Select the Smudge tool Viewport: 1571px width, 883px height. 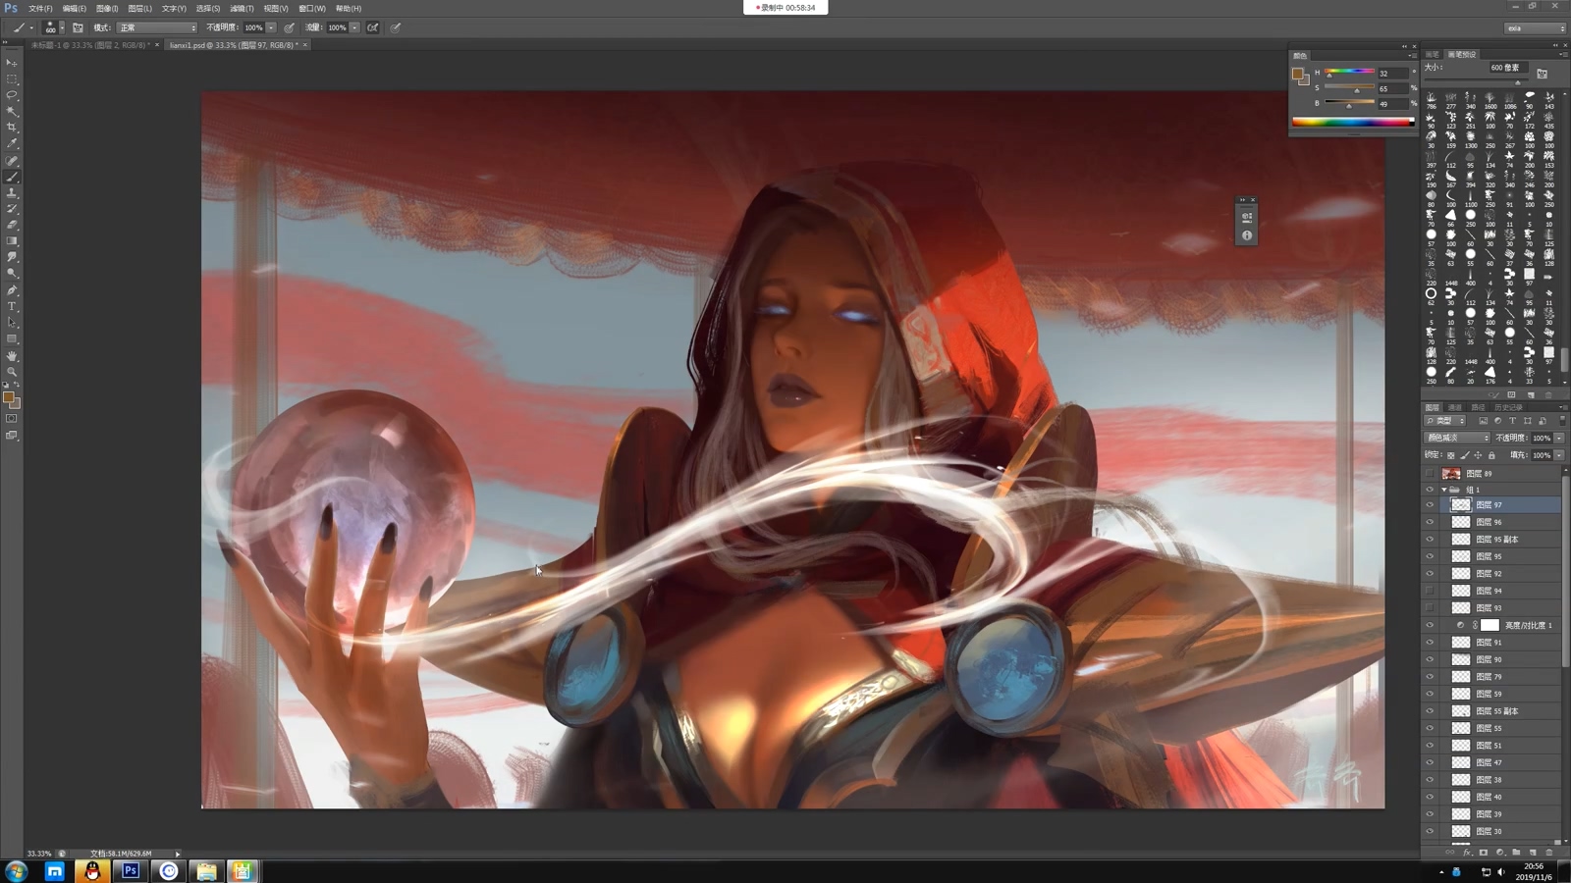[12, 257]
